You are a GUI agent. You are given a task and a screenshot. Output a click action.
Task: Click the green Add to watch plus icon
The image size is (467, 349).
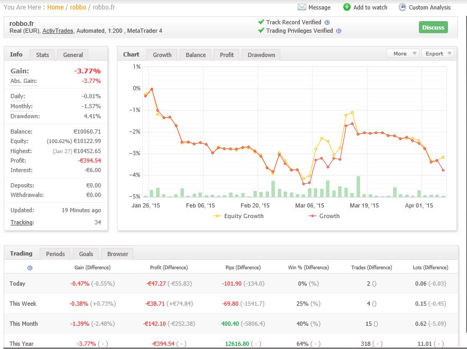[347, 7]
